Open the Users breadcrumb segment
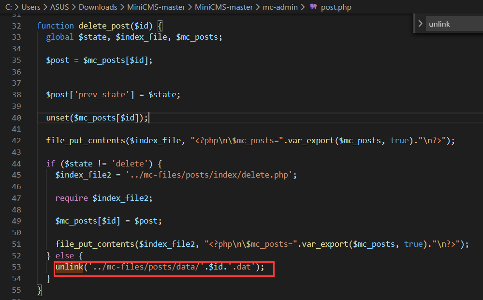 31,7
